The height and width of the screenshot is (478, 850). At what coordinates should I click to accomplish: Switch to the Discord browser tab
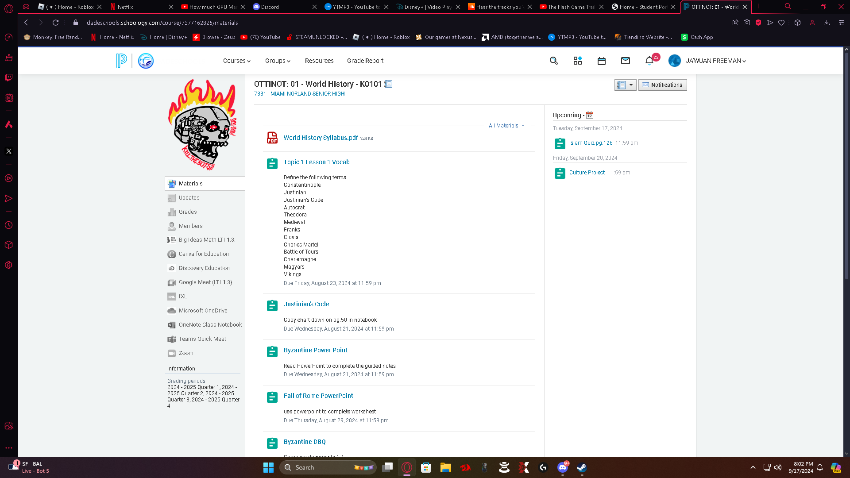pyautogui.click(x=270, y=7)
